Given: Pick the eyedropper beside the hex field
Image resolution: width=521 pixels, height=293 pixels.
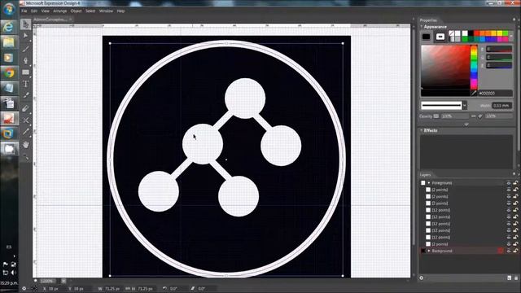Looking at the screenshot, I should point(474,93).
